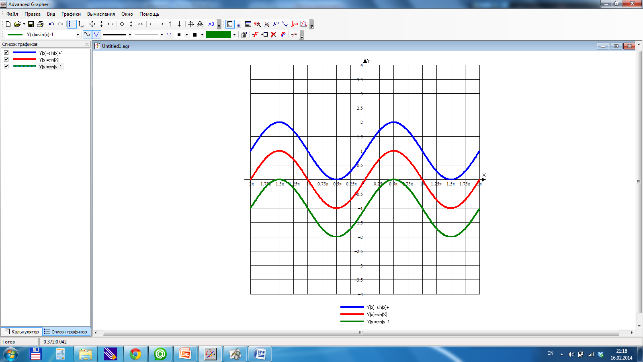
Task: Select Y(x)=sin(X) in the graph list
Action: point(49,60)
